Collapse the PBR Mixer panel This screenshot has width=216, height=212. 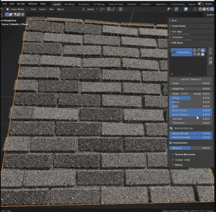177,43
